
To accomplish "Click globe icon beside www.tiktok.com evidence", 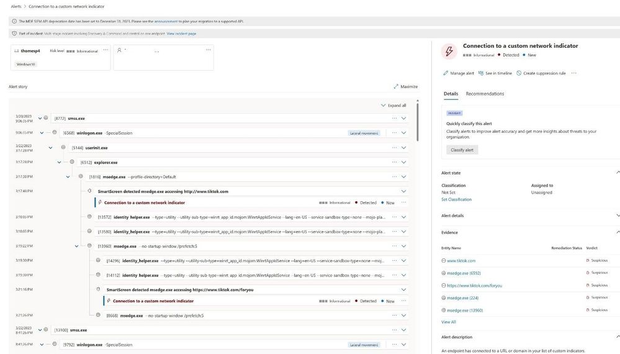I will click(x=444, y=261).
